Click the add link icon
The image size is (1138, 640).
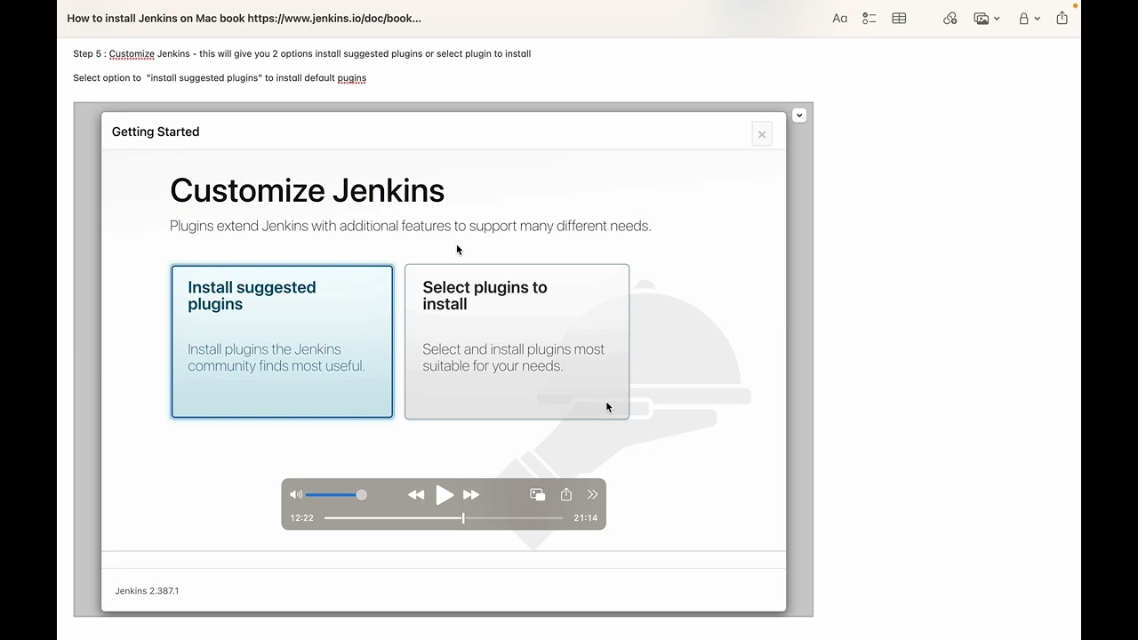point(950,18)
